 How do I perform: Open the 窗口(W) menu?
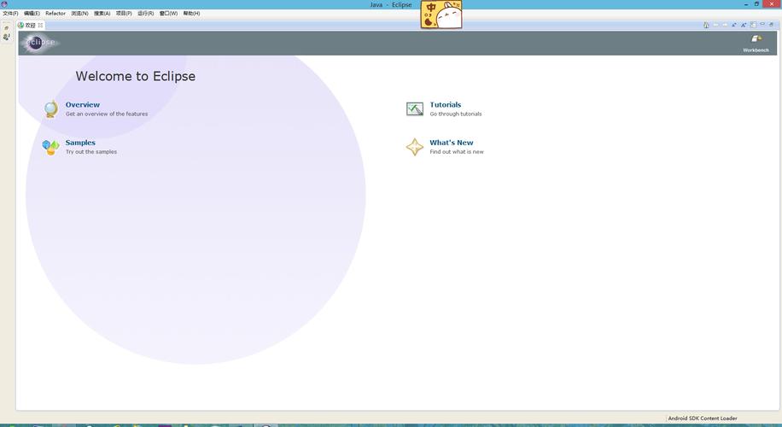168,14
